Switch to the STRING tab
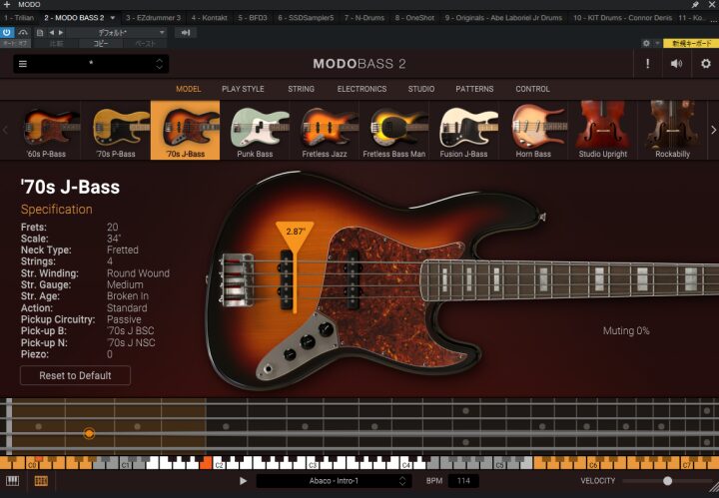719x498 pixels. pyautogui.click(x=302, y=89)
